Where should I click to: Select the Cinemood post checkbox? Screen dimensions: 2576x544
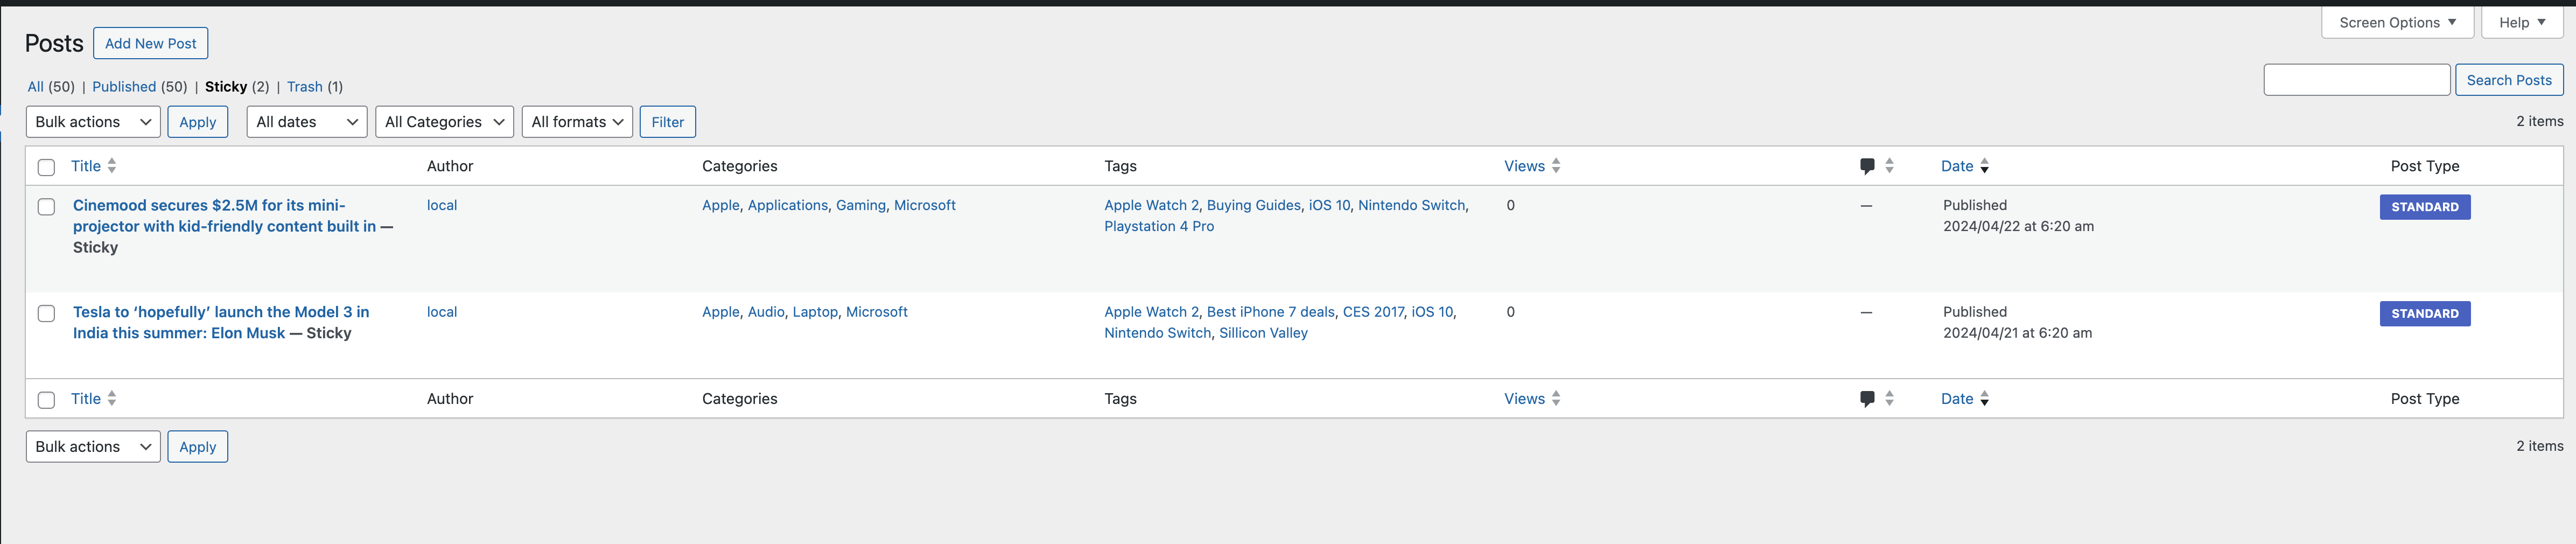(x=46, y=207)
